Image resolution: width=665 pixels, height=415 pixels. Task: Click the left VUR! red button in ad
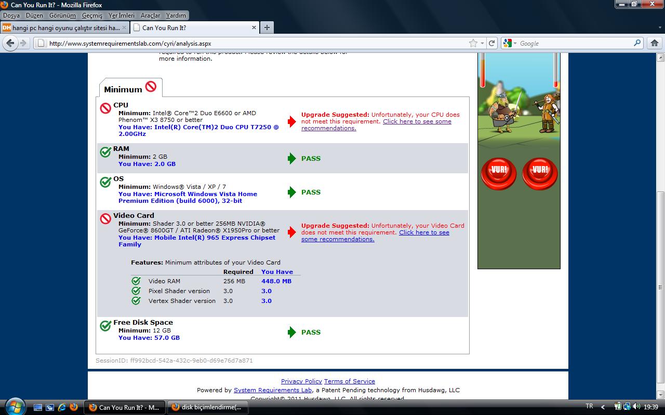pos(499,173)
